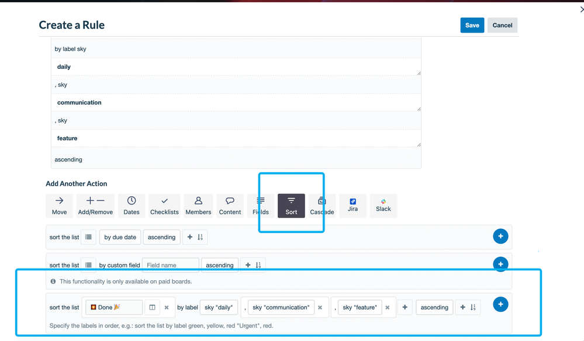
Task: Edit the sky "communication" label field
Action: tap(281, 307)
